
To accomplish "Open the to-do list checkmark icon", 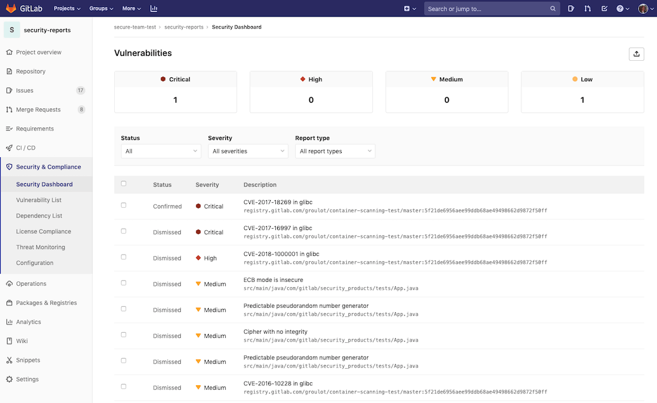I will point(604,9).
